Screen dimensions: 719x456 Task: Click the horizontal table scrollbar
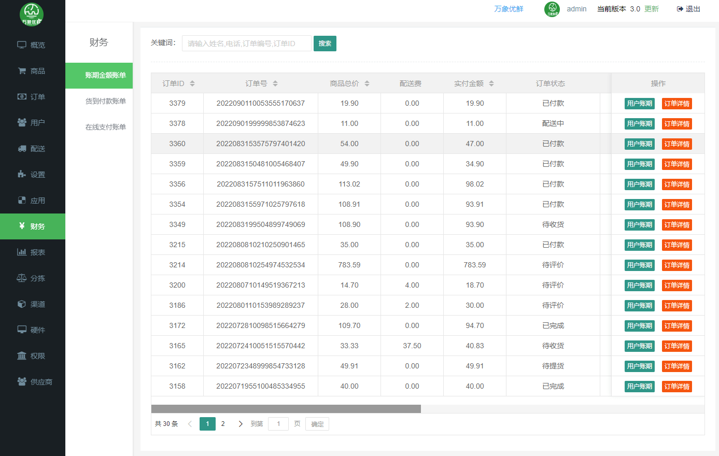286,409
